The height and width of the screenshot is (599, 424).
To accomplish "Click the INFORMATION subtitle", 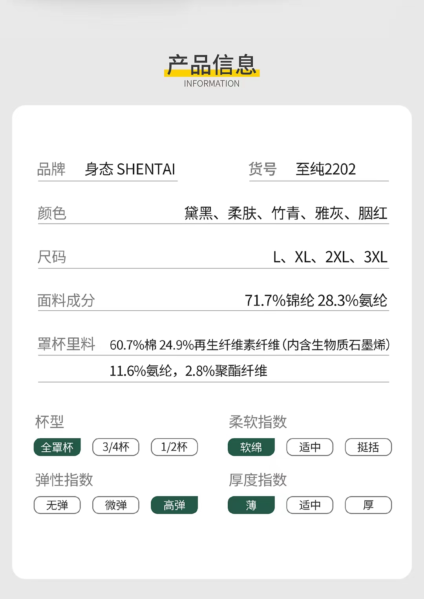I will point(212,84).
